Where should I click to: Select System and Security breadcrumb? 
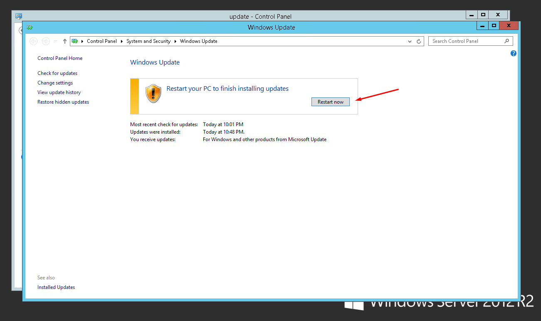[x=148, y=41]
